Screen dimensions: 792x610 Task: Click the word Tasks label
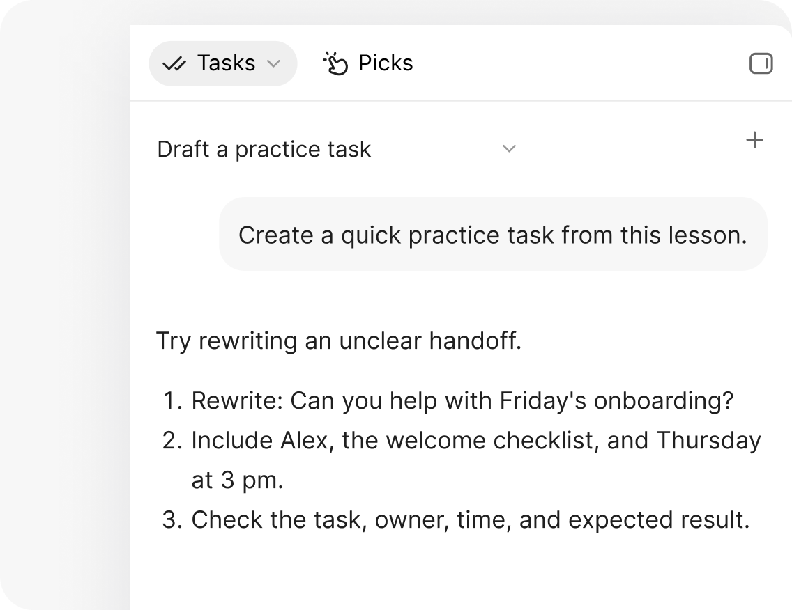point(227,63)
